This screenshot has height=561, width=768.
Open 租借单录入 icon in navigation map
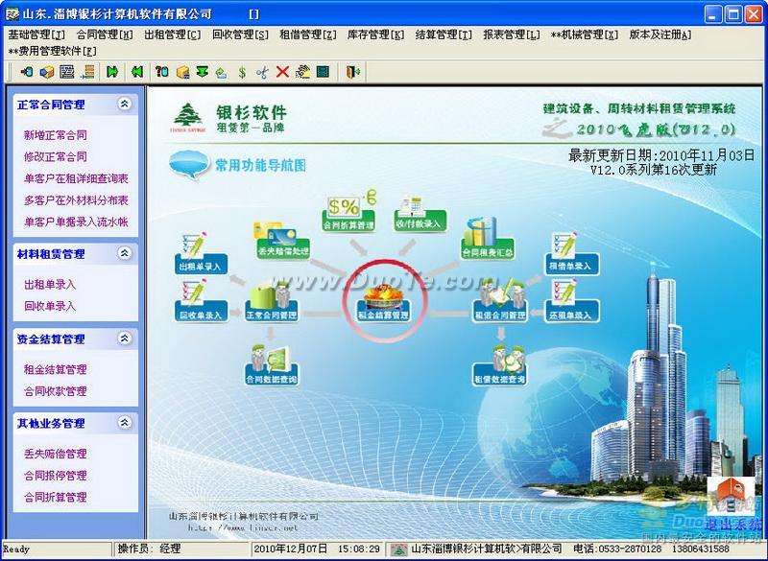[x=572, y=253]
